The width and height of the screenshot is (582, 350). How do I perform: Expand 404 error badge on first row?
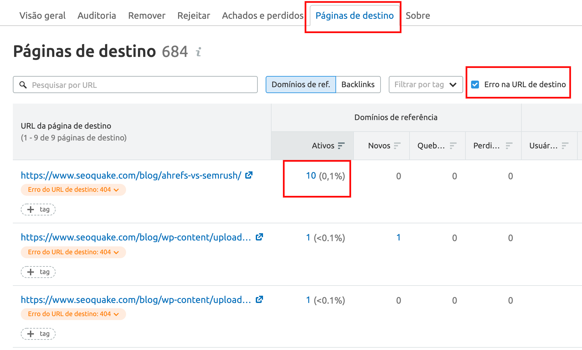tap(73, 190)
